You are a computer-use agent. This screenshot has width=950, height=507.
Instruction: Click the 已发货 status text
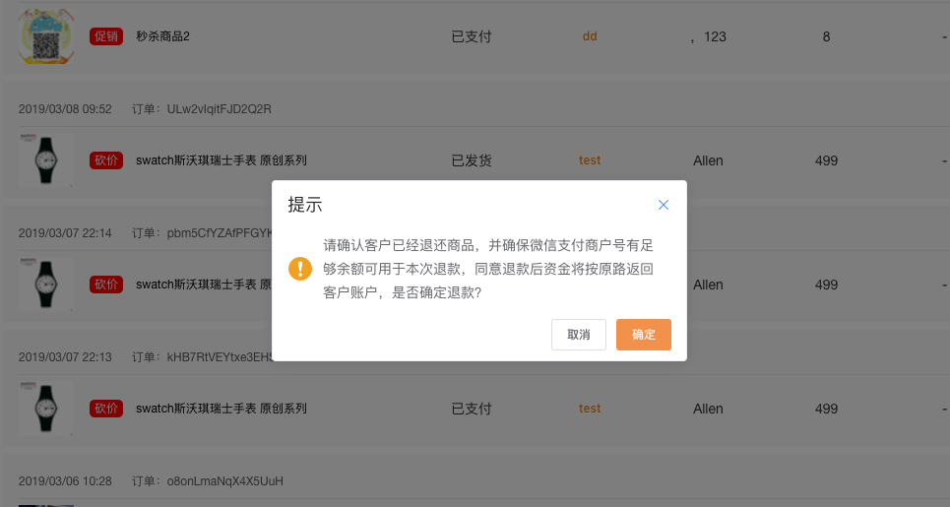(472, 160)
